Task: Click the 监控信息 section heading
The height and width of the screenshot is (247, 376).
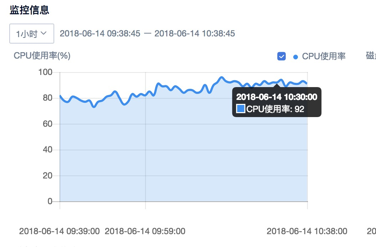Action: click(x=30, y=10)
